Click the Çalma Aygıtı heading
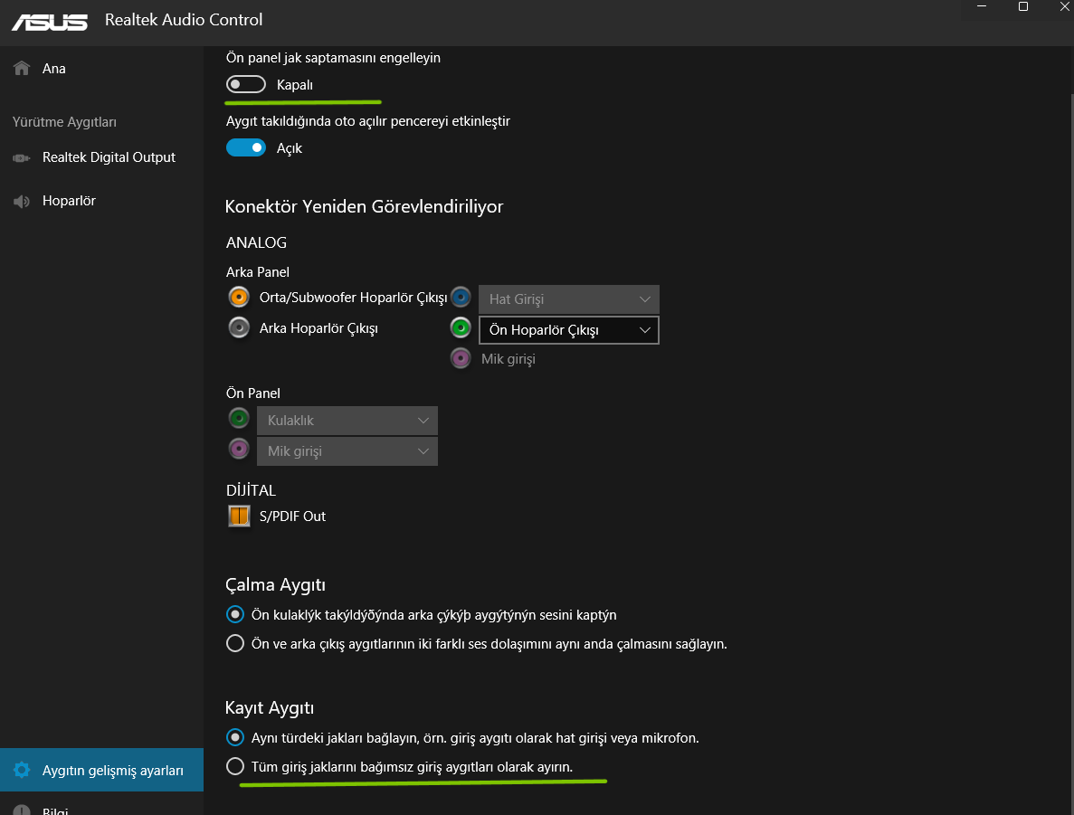Screen dimensions: 1074x815 (275, 585)
